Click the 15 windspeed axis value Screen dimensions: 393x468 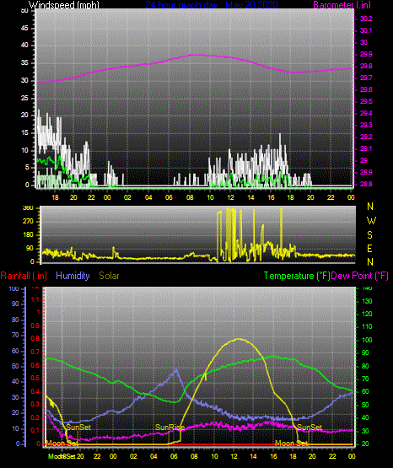[24, 133]
